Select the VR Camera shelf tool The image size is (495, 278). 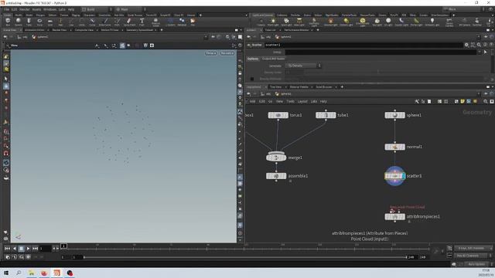tap(464, 22)
